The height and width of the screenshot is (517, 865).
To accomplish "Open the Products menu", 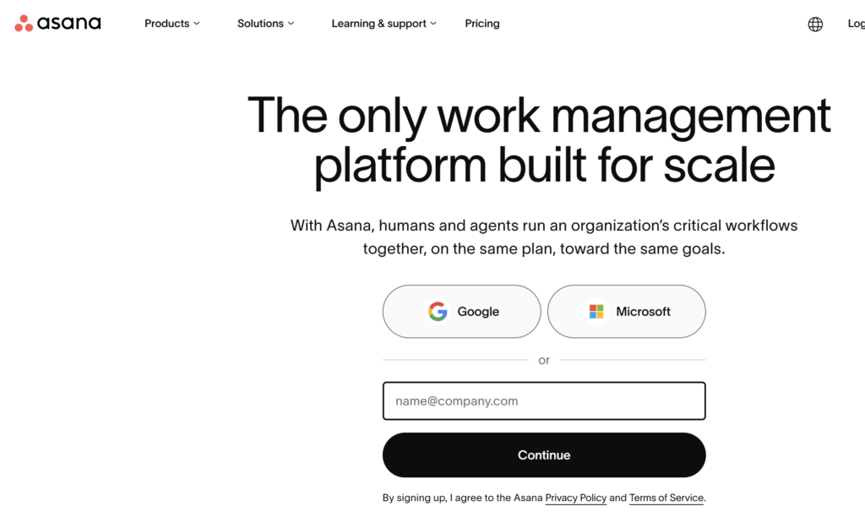I will (x=172, y=24).
